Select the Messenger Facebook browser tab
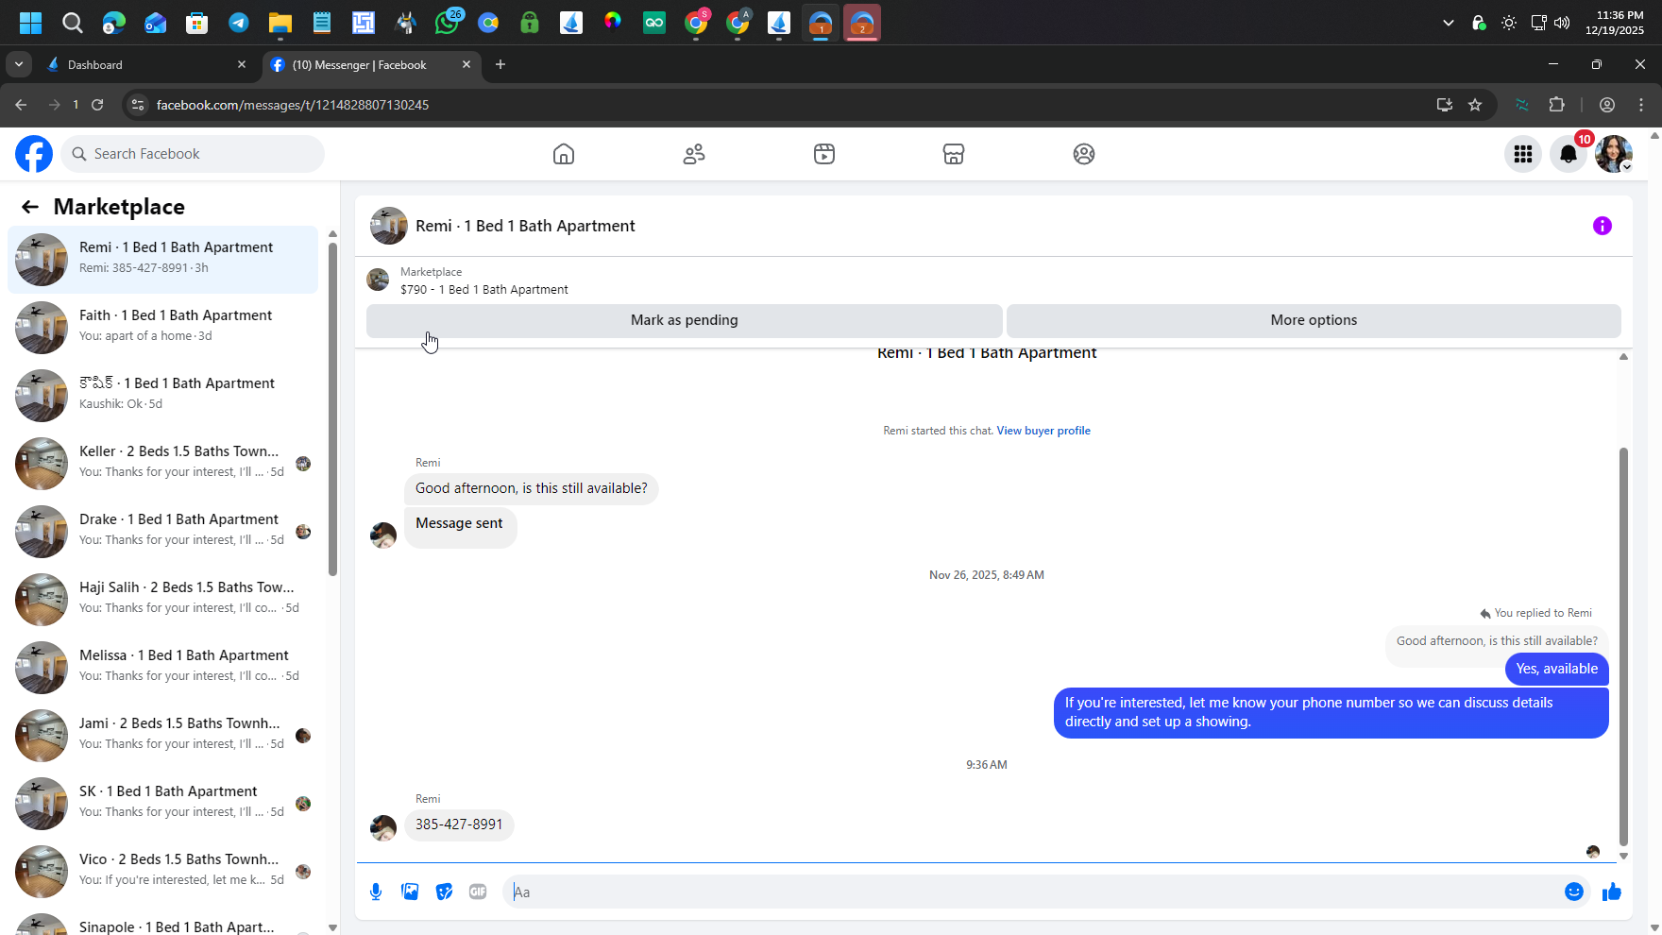Viewport: 1662px width, 935px height. tap(372, 65)
